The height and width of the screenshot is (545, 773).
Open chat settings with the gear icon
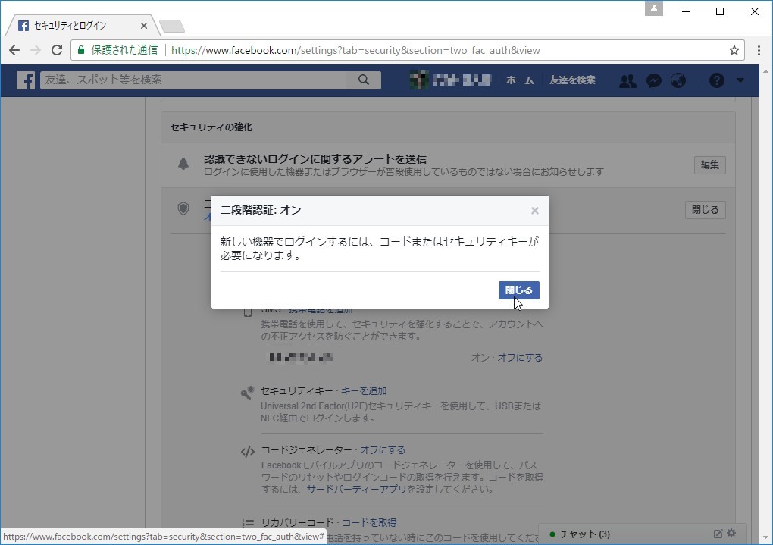coord(730,534)
